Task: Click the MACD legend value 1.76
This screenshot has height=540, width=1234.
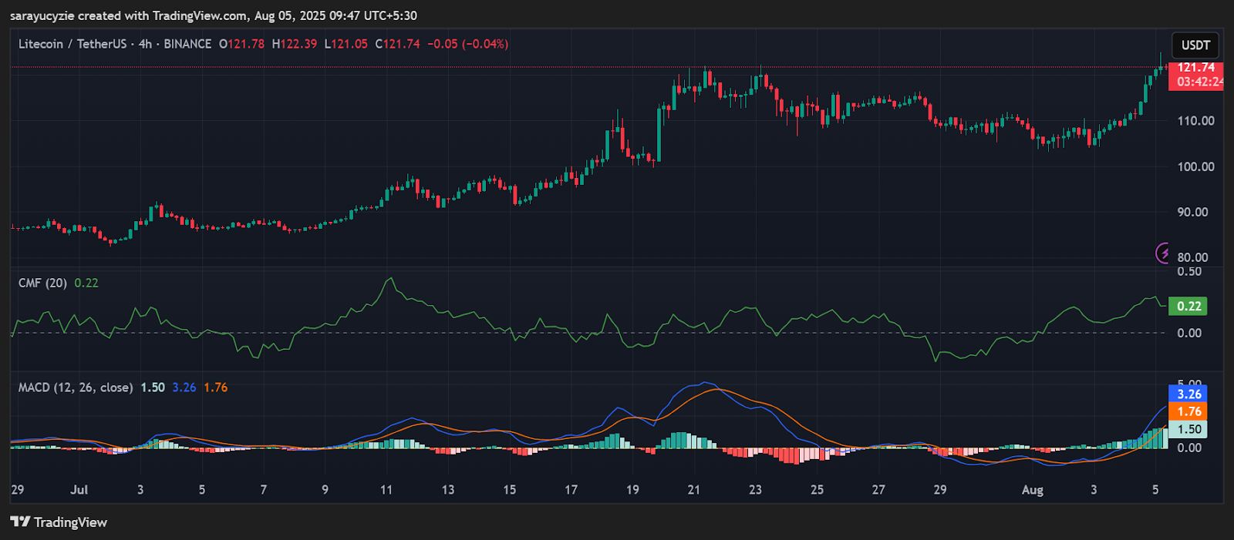Action: tap(216, 387)
